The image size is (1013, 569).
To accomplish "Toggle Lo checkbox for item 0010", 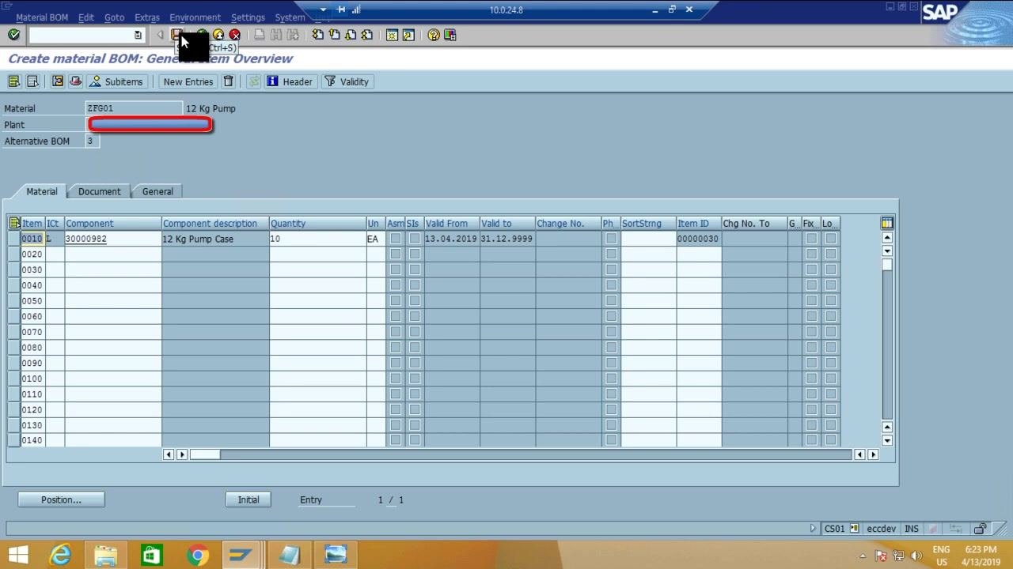I will (x=831, y=239).
